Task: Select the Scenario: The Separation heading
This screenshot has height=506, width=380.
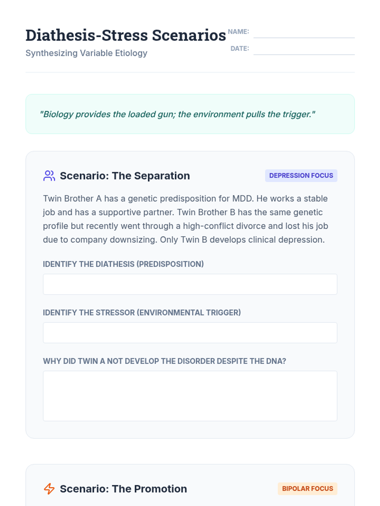Action: [x=125, y=176]
